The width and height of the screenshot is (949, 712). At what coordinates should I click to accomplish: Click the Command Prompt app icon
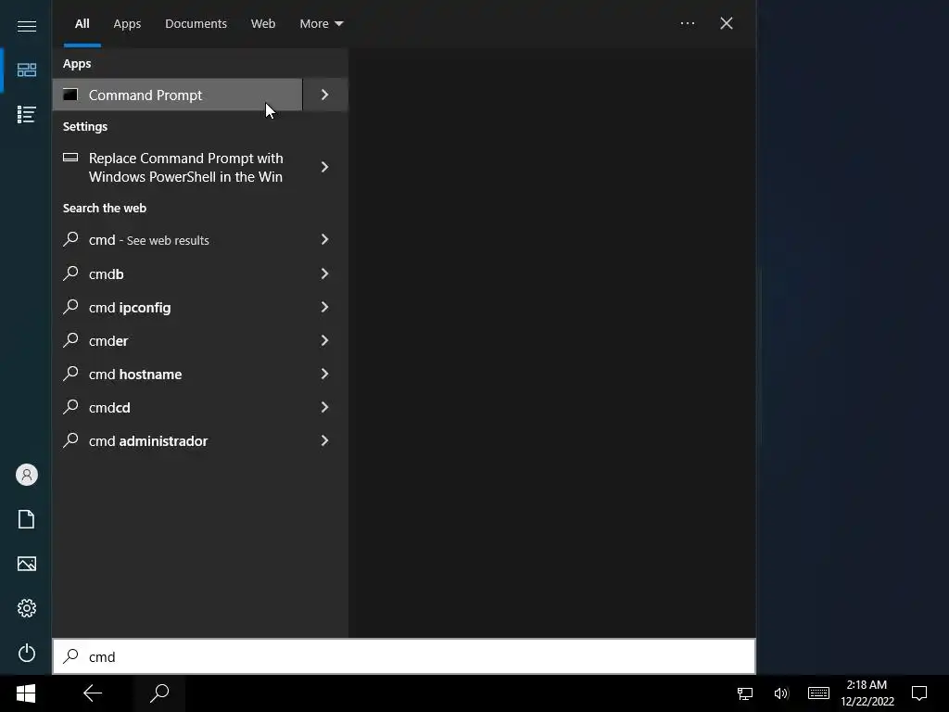70,95
